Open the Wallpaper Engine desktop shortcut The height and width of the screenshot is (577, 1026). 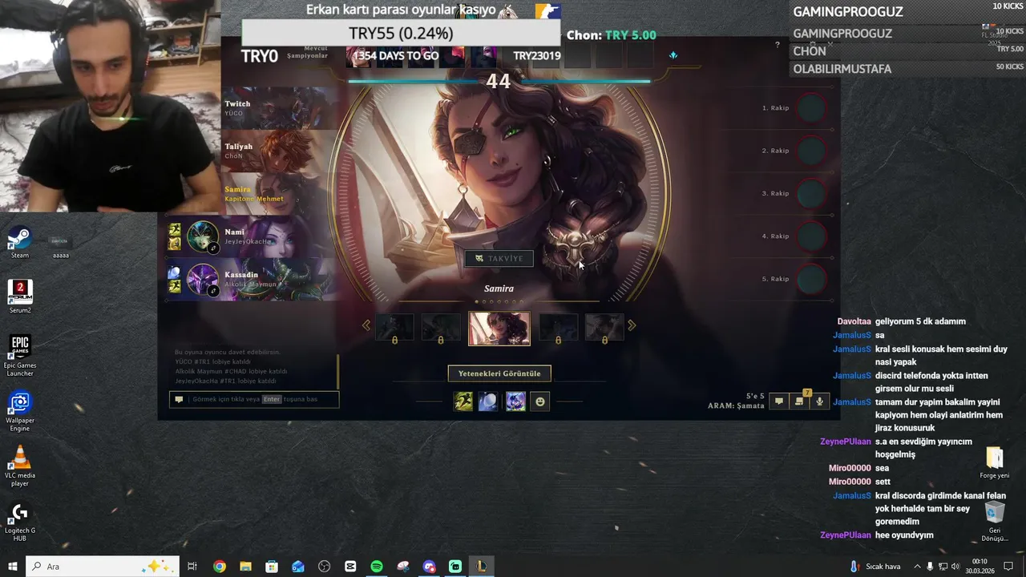[x=20, y=410]
